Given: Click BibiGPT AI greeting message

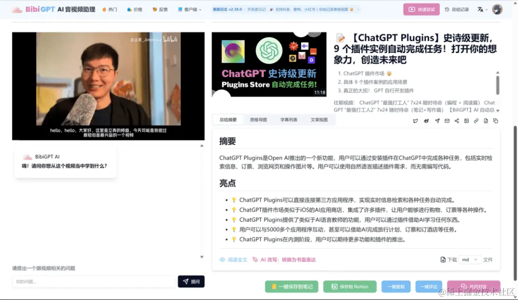Looking at the screenshot, I should pos(65,162).
